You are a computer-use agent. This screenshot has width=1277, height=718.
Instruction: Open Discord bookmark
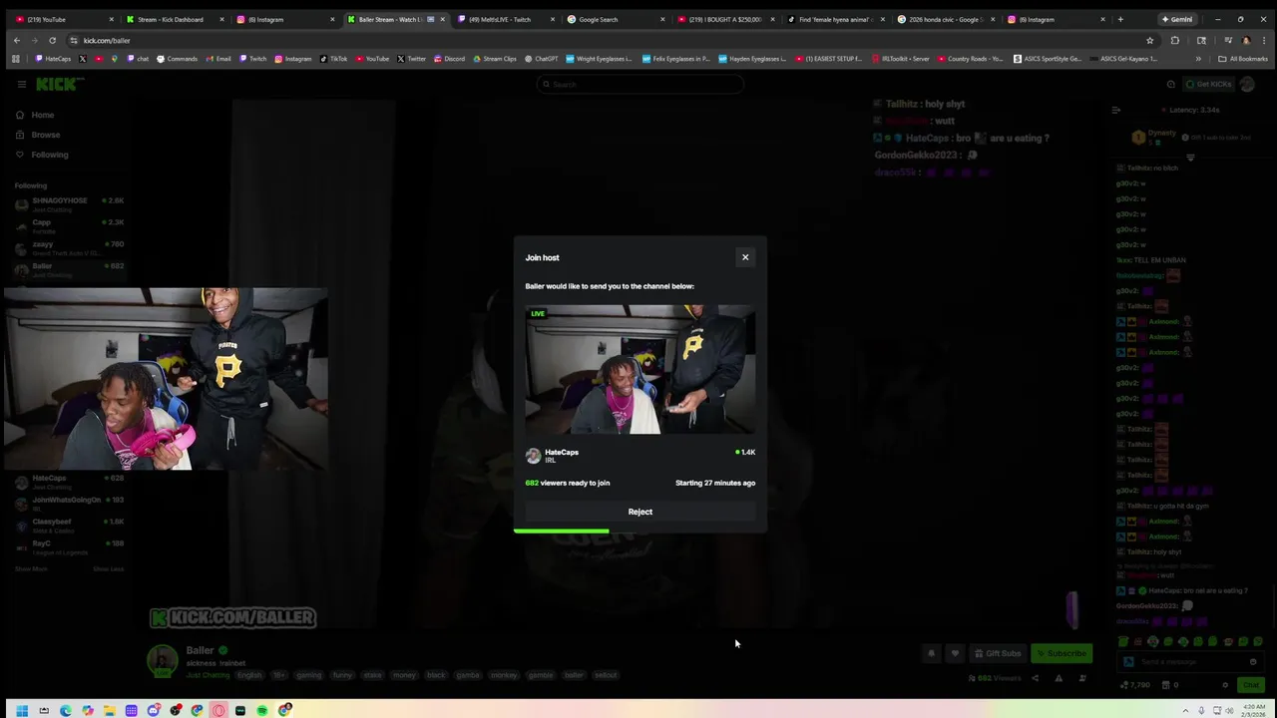(450, 59)
